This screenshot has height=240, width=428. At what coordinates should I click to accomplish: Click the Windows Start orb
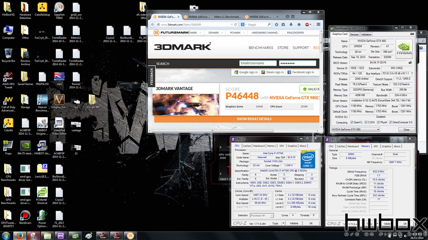[6, 236]
